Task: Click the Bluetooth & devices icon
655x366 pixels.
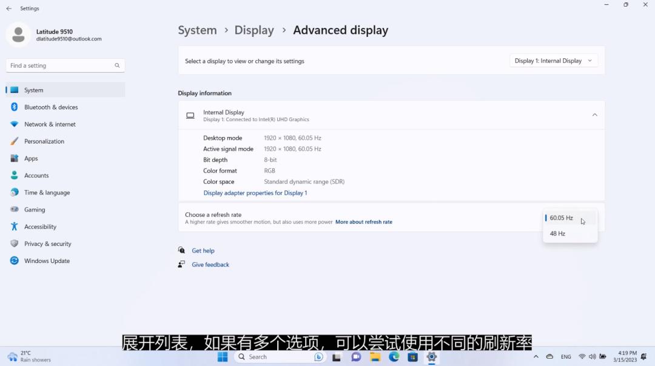Action: (15, 107)
